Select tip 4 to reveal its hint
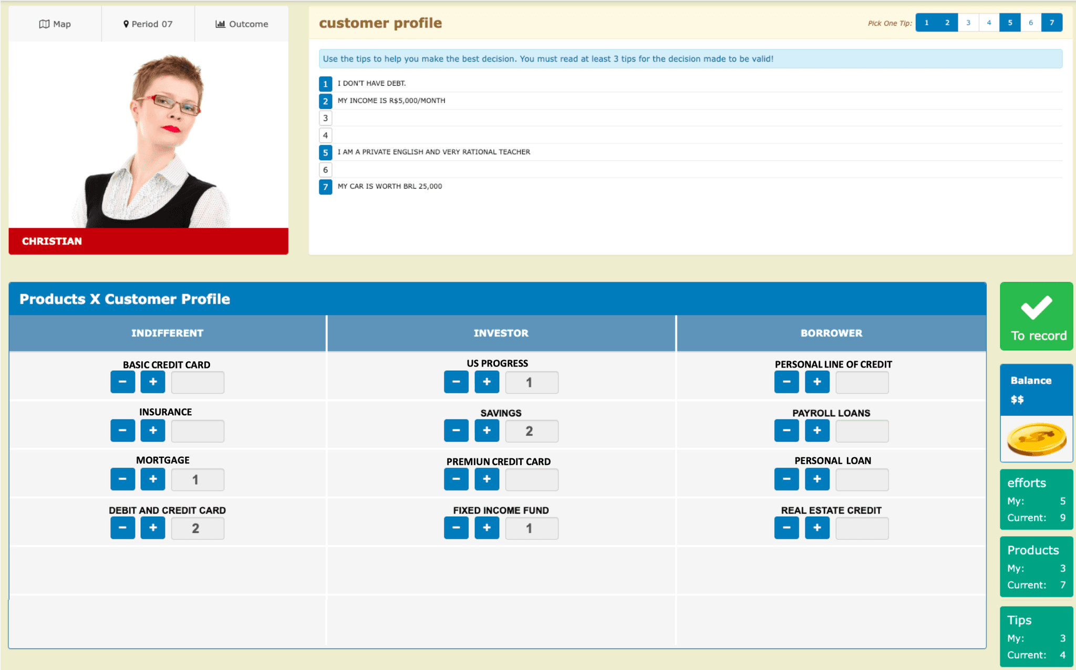This screenshot has height=670, width=1076. click(989, 22)
